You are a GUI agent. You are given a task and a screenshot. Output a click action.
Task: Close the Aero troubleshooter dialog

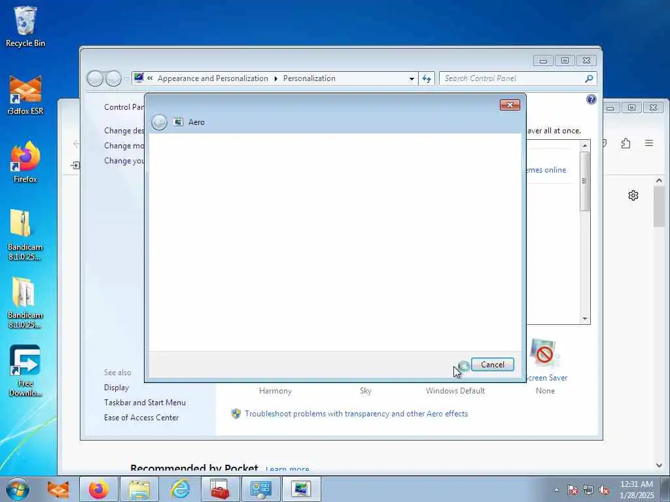[x=510, y=105]
